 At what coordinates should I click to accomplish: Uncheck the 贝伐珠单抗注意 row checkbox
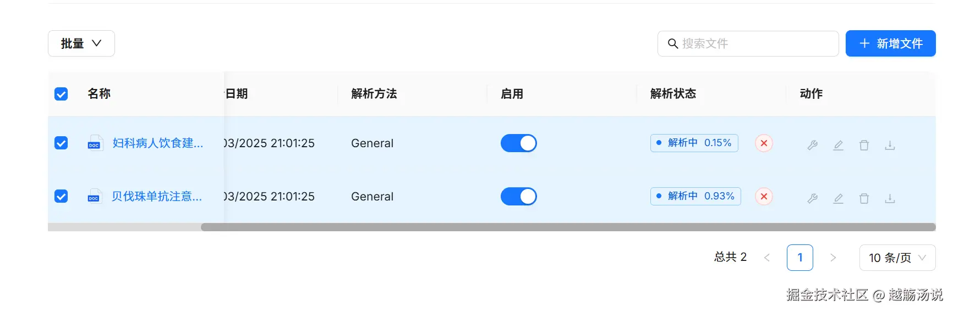[x=61, y=196]
